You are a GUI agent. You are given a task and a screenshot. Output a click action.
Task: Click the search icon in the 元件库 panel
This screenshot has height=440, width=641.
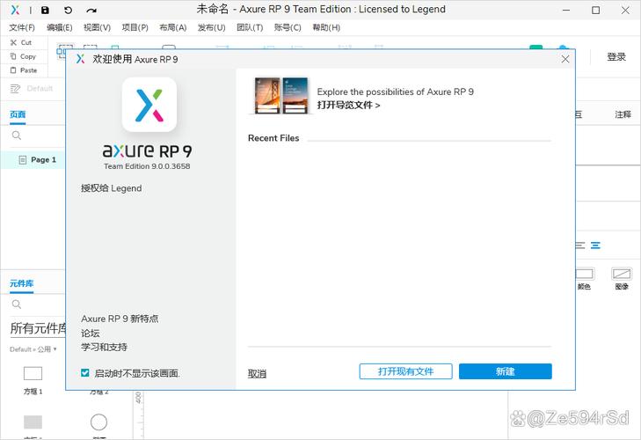coord(17,304)
